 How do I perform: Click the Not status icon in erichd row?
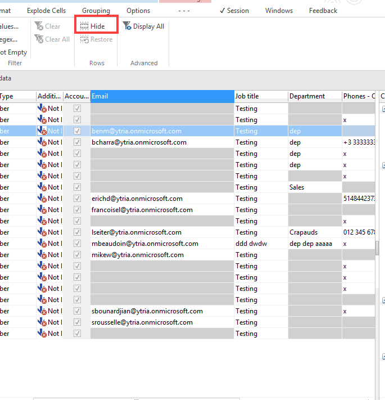(42, 199)
